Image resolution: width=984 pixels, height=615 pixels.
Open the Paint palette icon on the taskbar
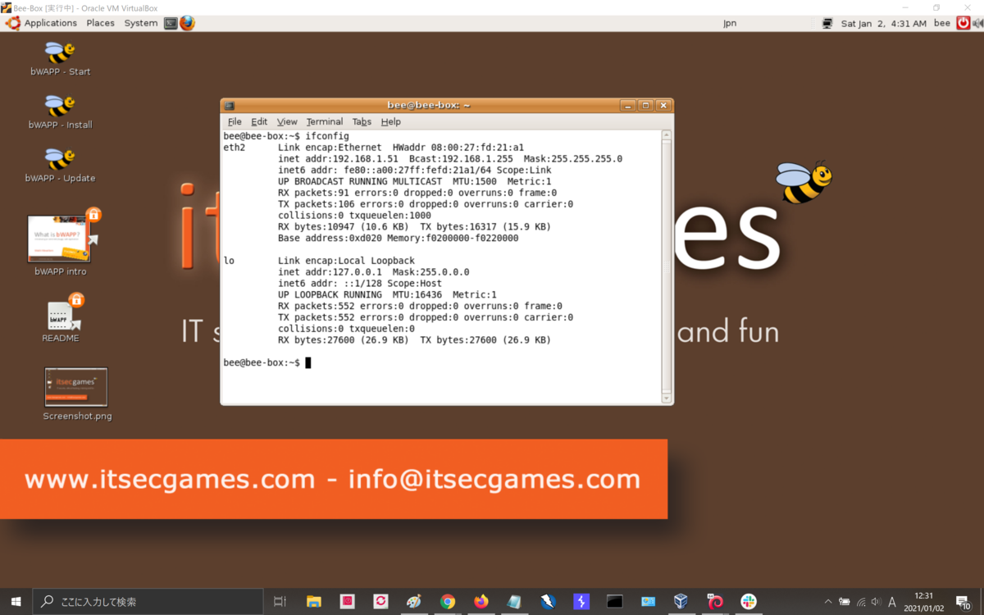tap(414, 601)
